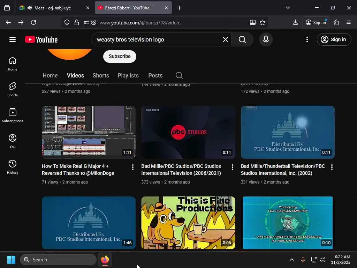This screenshot has height=268, width=357.
Task: Open Bad Millie/Thunderball Television 2002 title
Action: click(283, 170)
